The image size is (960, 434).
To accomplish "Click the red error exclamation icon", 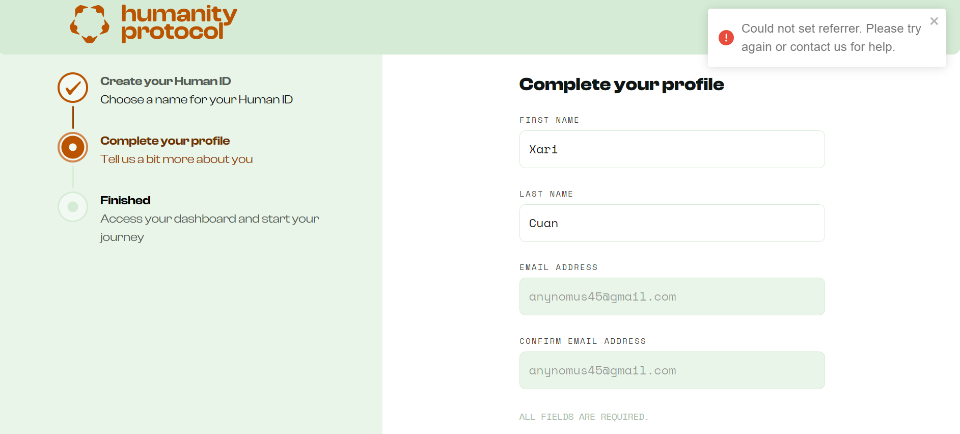I will point(726,38).
